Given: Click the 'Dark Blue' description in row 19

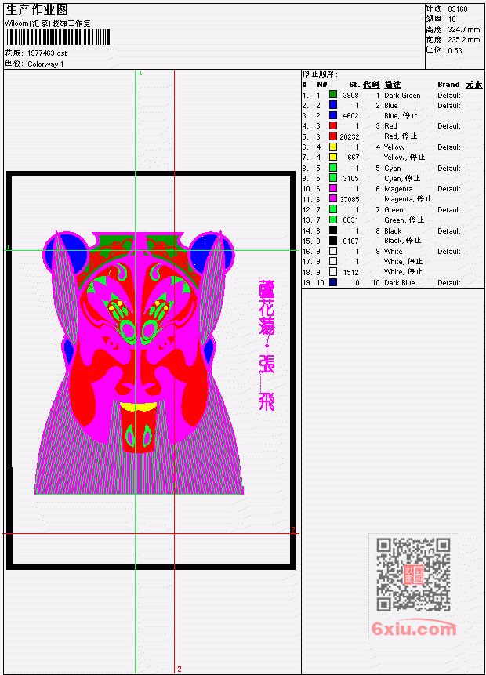Looking at the screenshot, I should 400,283.
